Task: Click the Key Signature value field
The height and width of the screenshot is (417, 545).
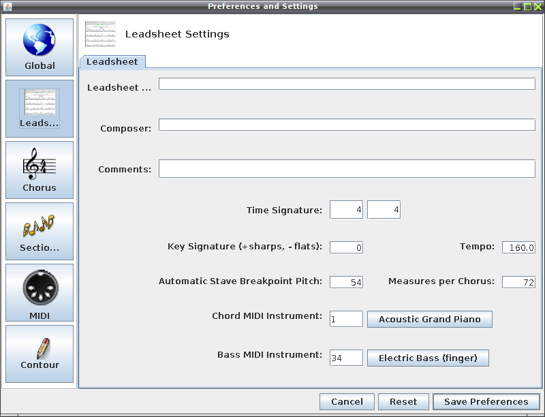Action: point(346,247)
